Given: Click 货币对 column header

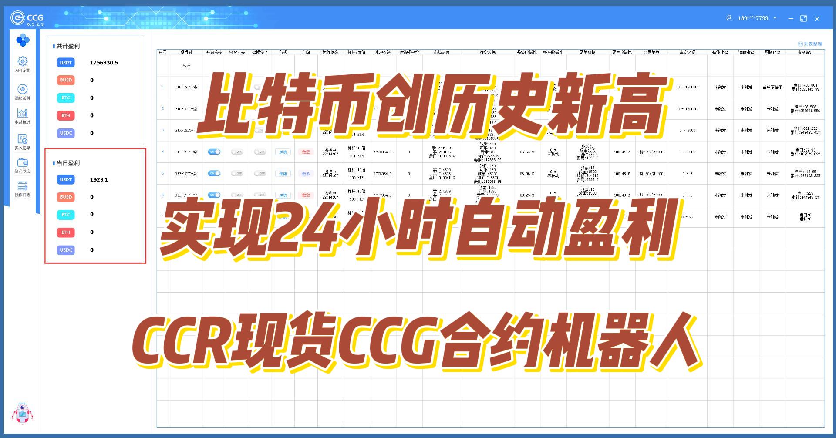Looking at the screenshot, I should point(186,52).
